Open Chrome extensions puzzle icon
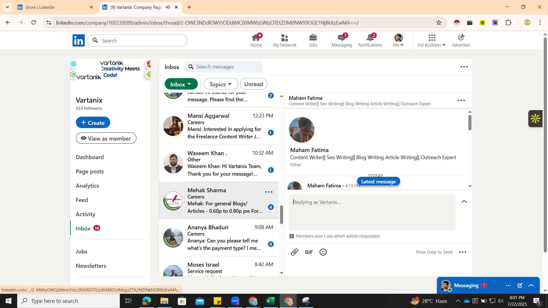This screenshot has height=308, width=548. coord(508,23)
